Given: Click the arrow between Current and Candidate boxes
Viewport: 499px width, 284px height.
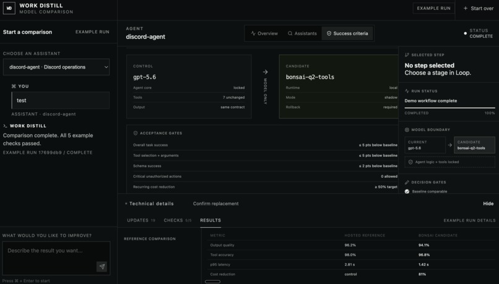Looking at the screenshot, I should pyautogui.click(x=449, y=145).
